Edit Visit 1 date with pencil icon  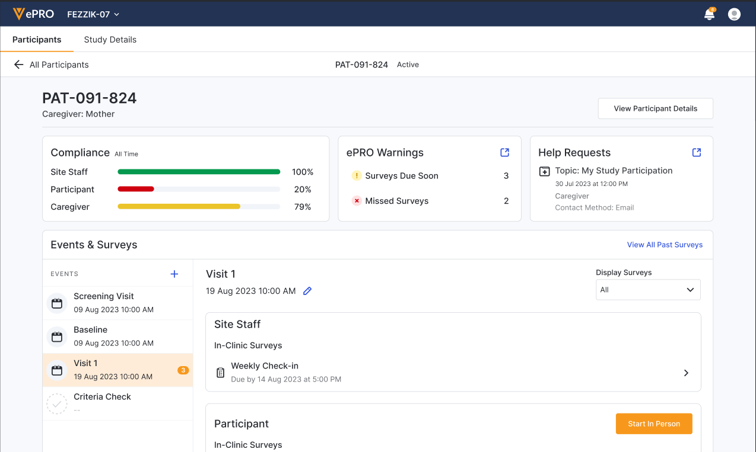point(307,291)
